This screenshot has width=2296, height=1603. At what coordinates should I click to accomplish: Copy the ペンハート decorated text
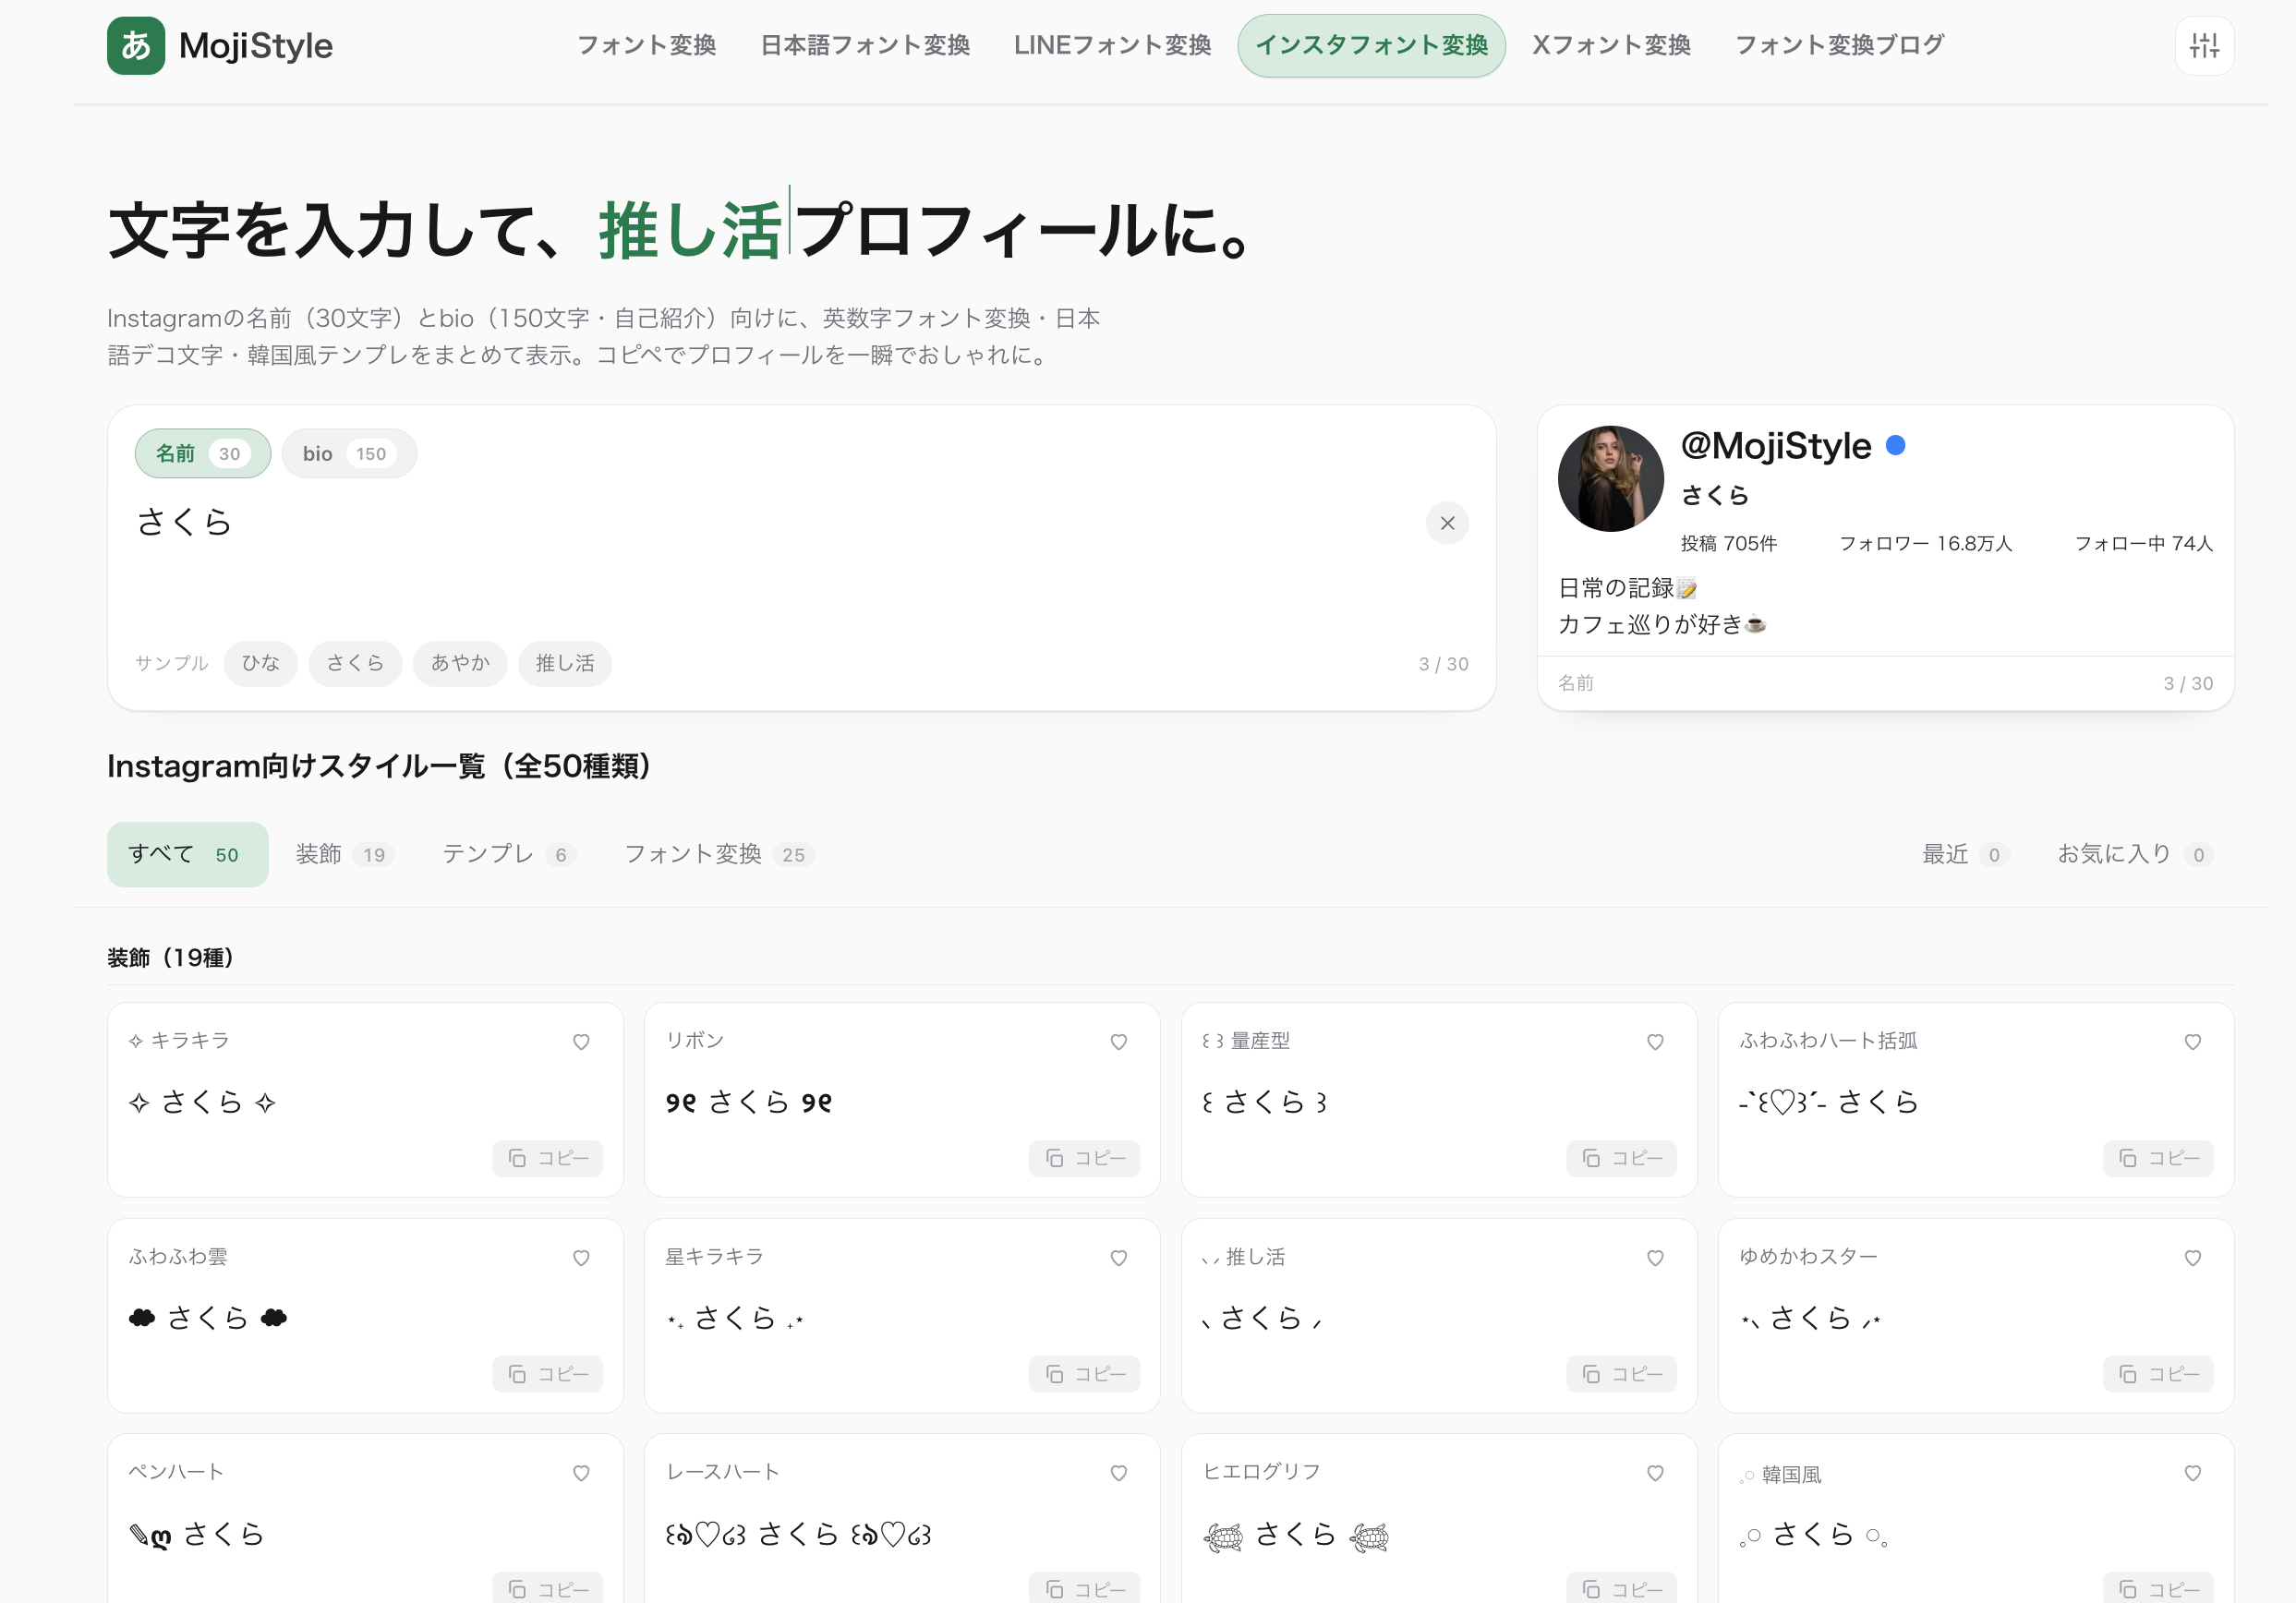pos(547,1588)
